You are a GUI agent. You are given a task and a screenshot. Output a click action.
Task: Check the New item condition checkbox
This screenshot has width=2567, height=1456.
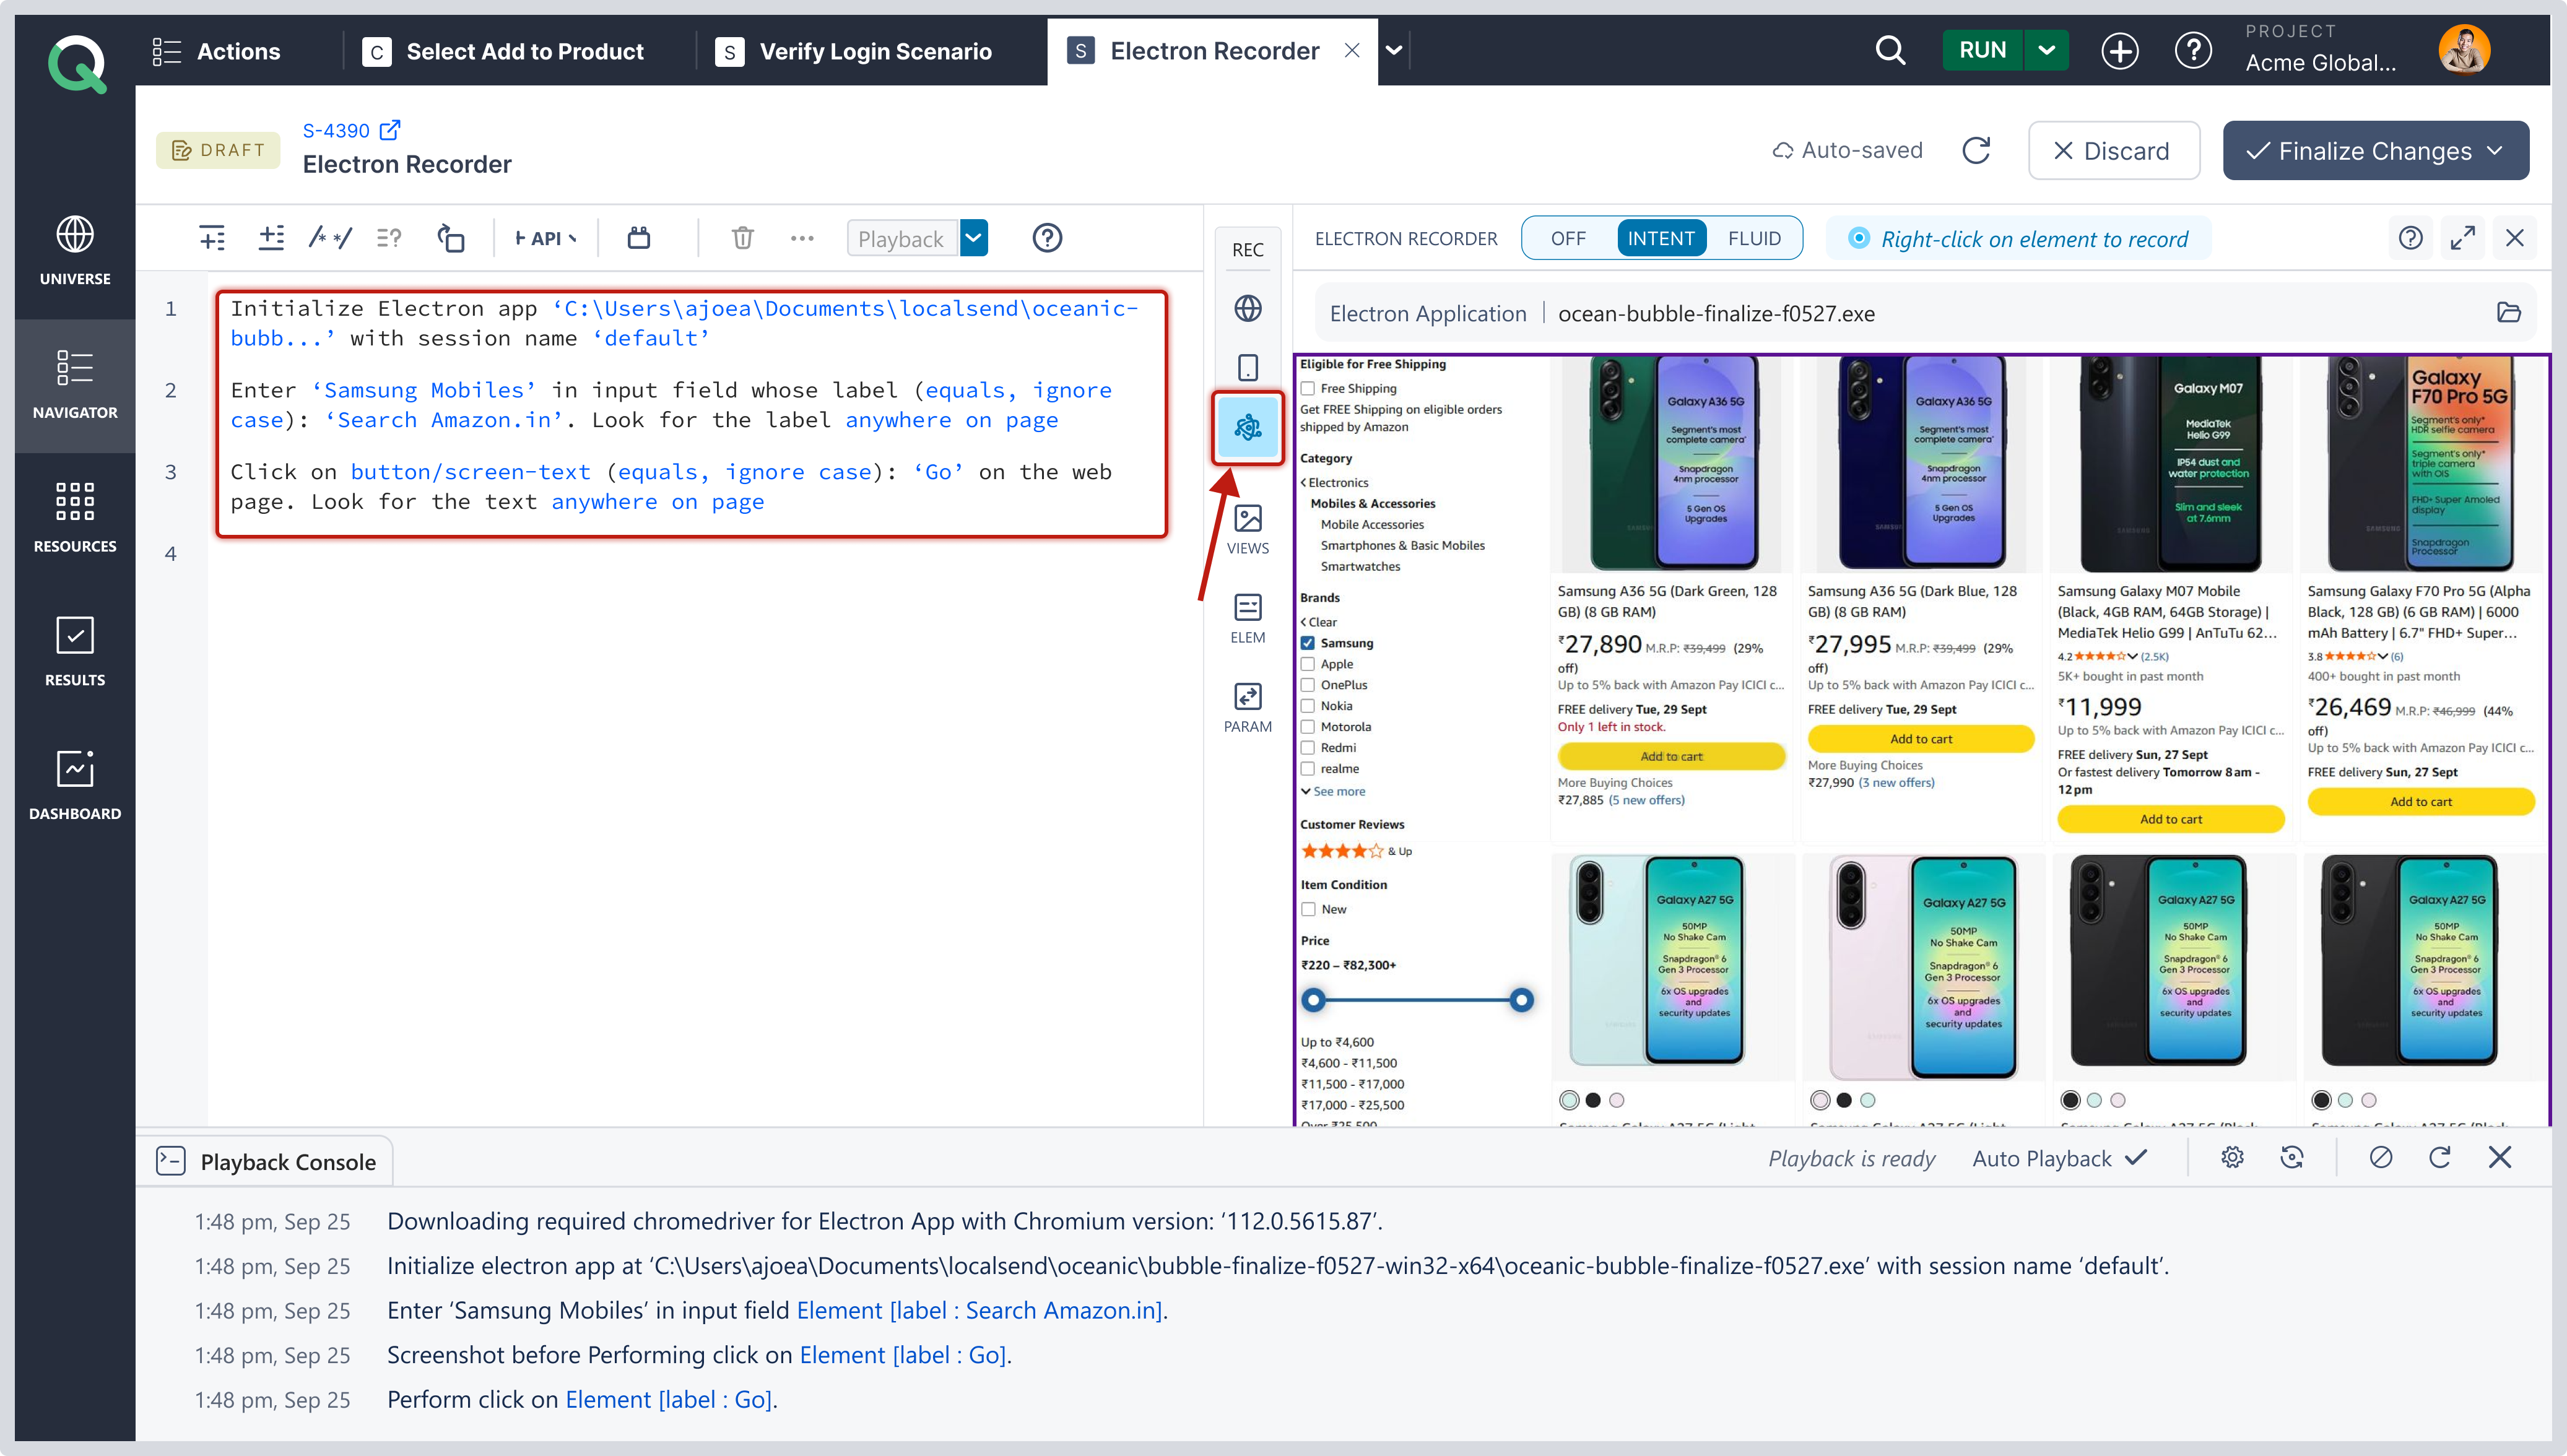pyautogui.click(x=1308, y=909)
